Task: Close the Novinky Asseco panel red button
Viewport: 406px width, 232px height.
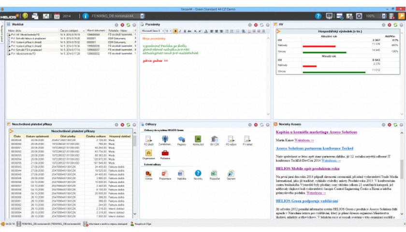Action: click(x=390, y=125)
